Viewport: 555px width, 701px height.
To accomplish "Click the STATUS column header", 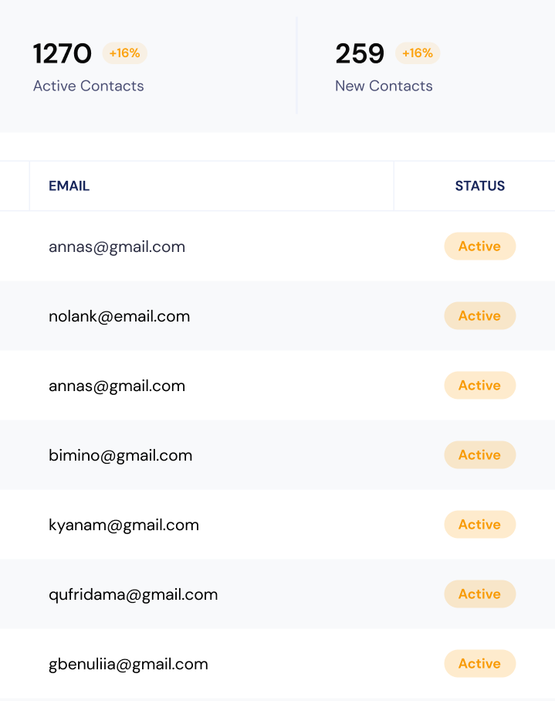I will [479, 186].
